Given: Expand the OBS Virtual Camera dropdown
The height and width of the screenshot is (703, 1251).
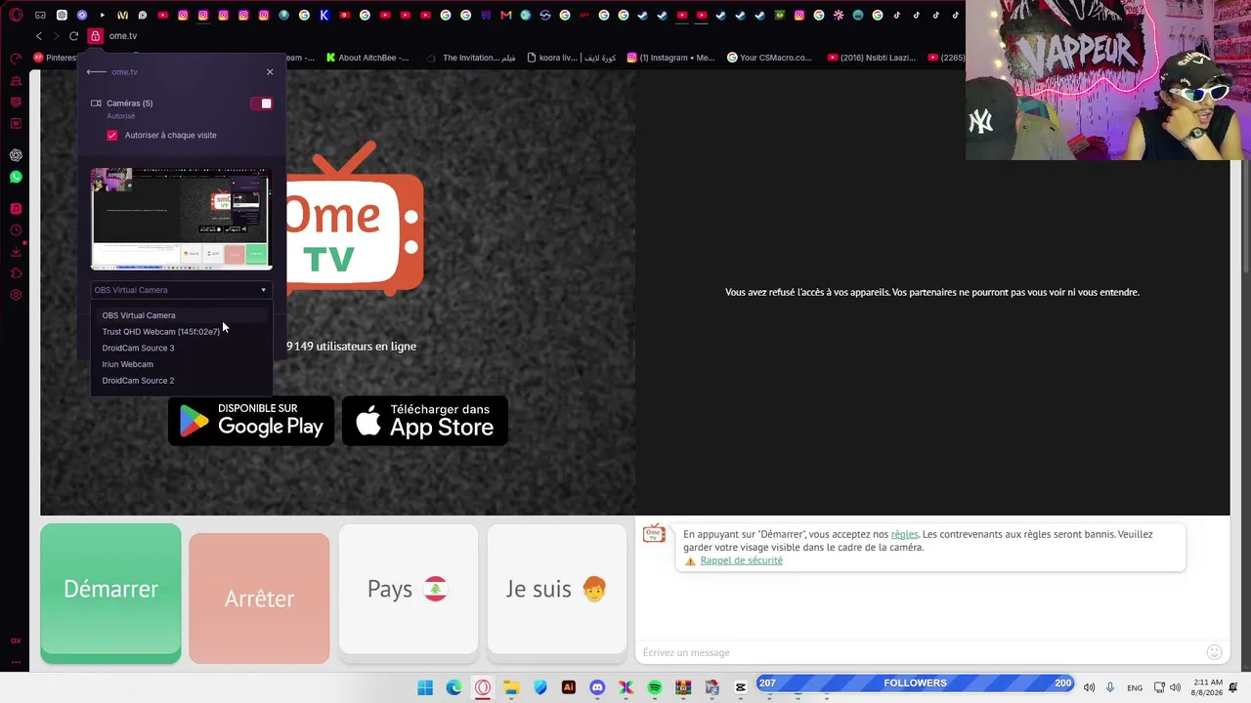Looking at the screenshot, I should (x=181, y=290).
